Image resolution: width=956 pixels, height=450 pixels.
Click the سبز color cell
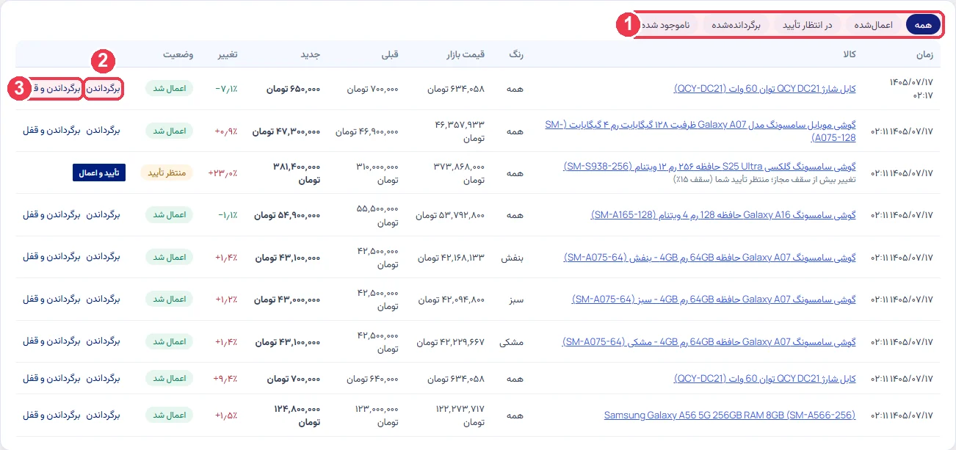(518, 300)
